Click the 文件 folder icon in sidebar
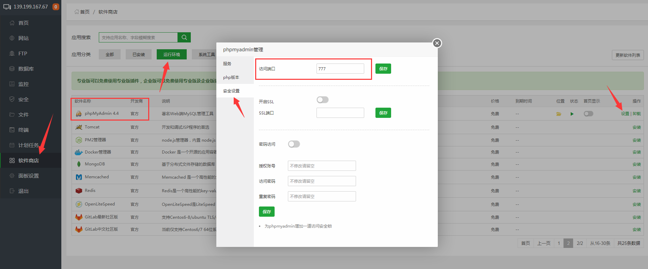648x269 pixels. click(x=12, y=114)
